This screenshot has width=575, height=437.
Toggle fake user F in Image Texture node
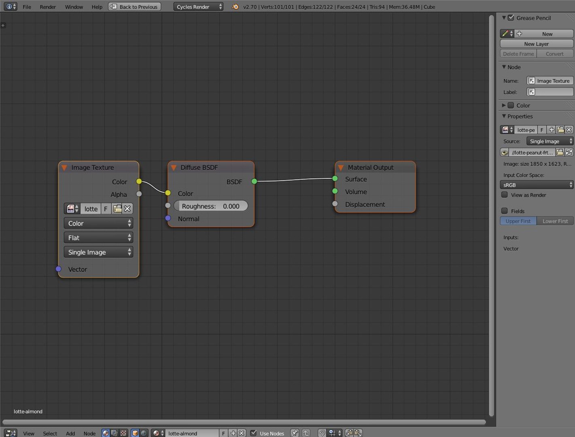coord(106,209)
